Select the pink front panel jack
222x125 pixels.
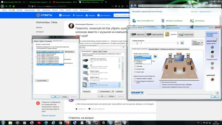[x=212, y=68]
